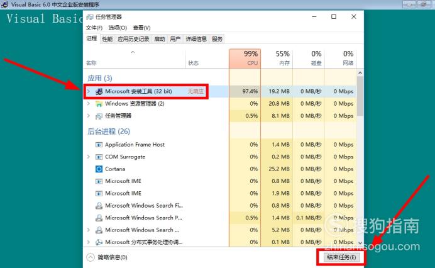The width and height of the screenshot is (435, 268).
Task: Click the Microsoft Windows Search P... icon
Action: coord(99,218)
